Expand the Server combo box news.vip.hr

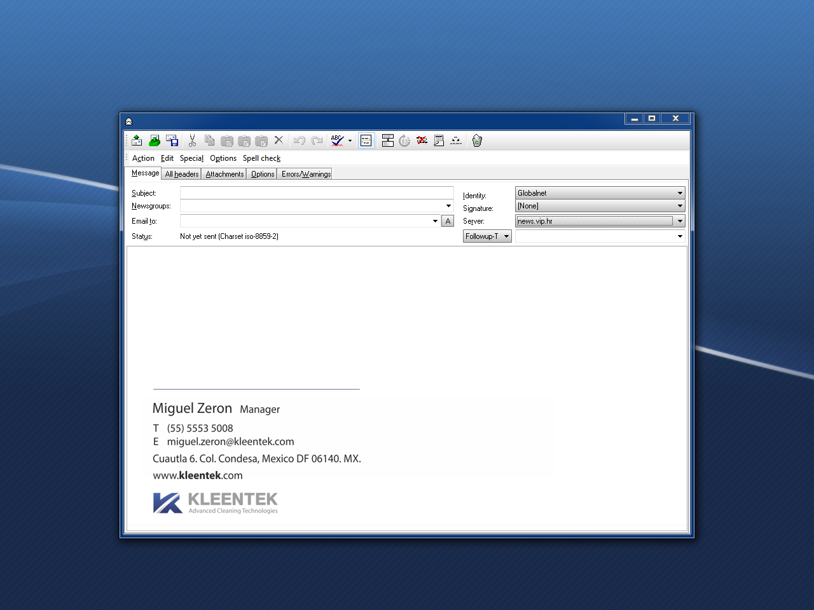pos(600,221)
